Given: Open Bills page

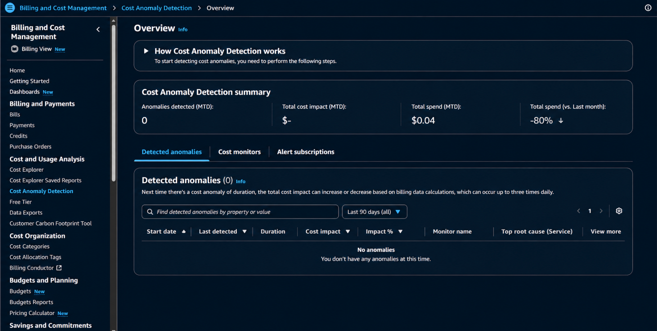Looking at the screenshot, I should (x=15, y=114).
